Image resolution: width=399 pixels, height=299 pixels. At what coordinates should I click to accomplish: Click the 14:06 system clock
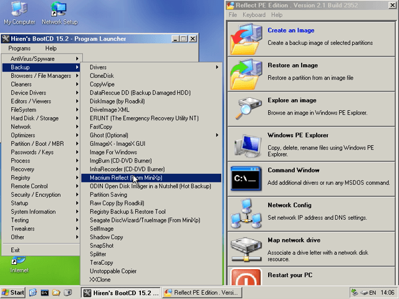[387, 293]
